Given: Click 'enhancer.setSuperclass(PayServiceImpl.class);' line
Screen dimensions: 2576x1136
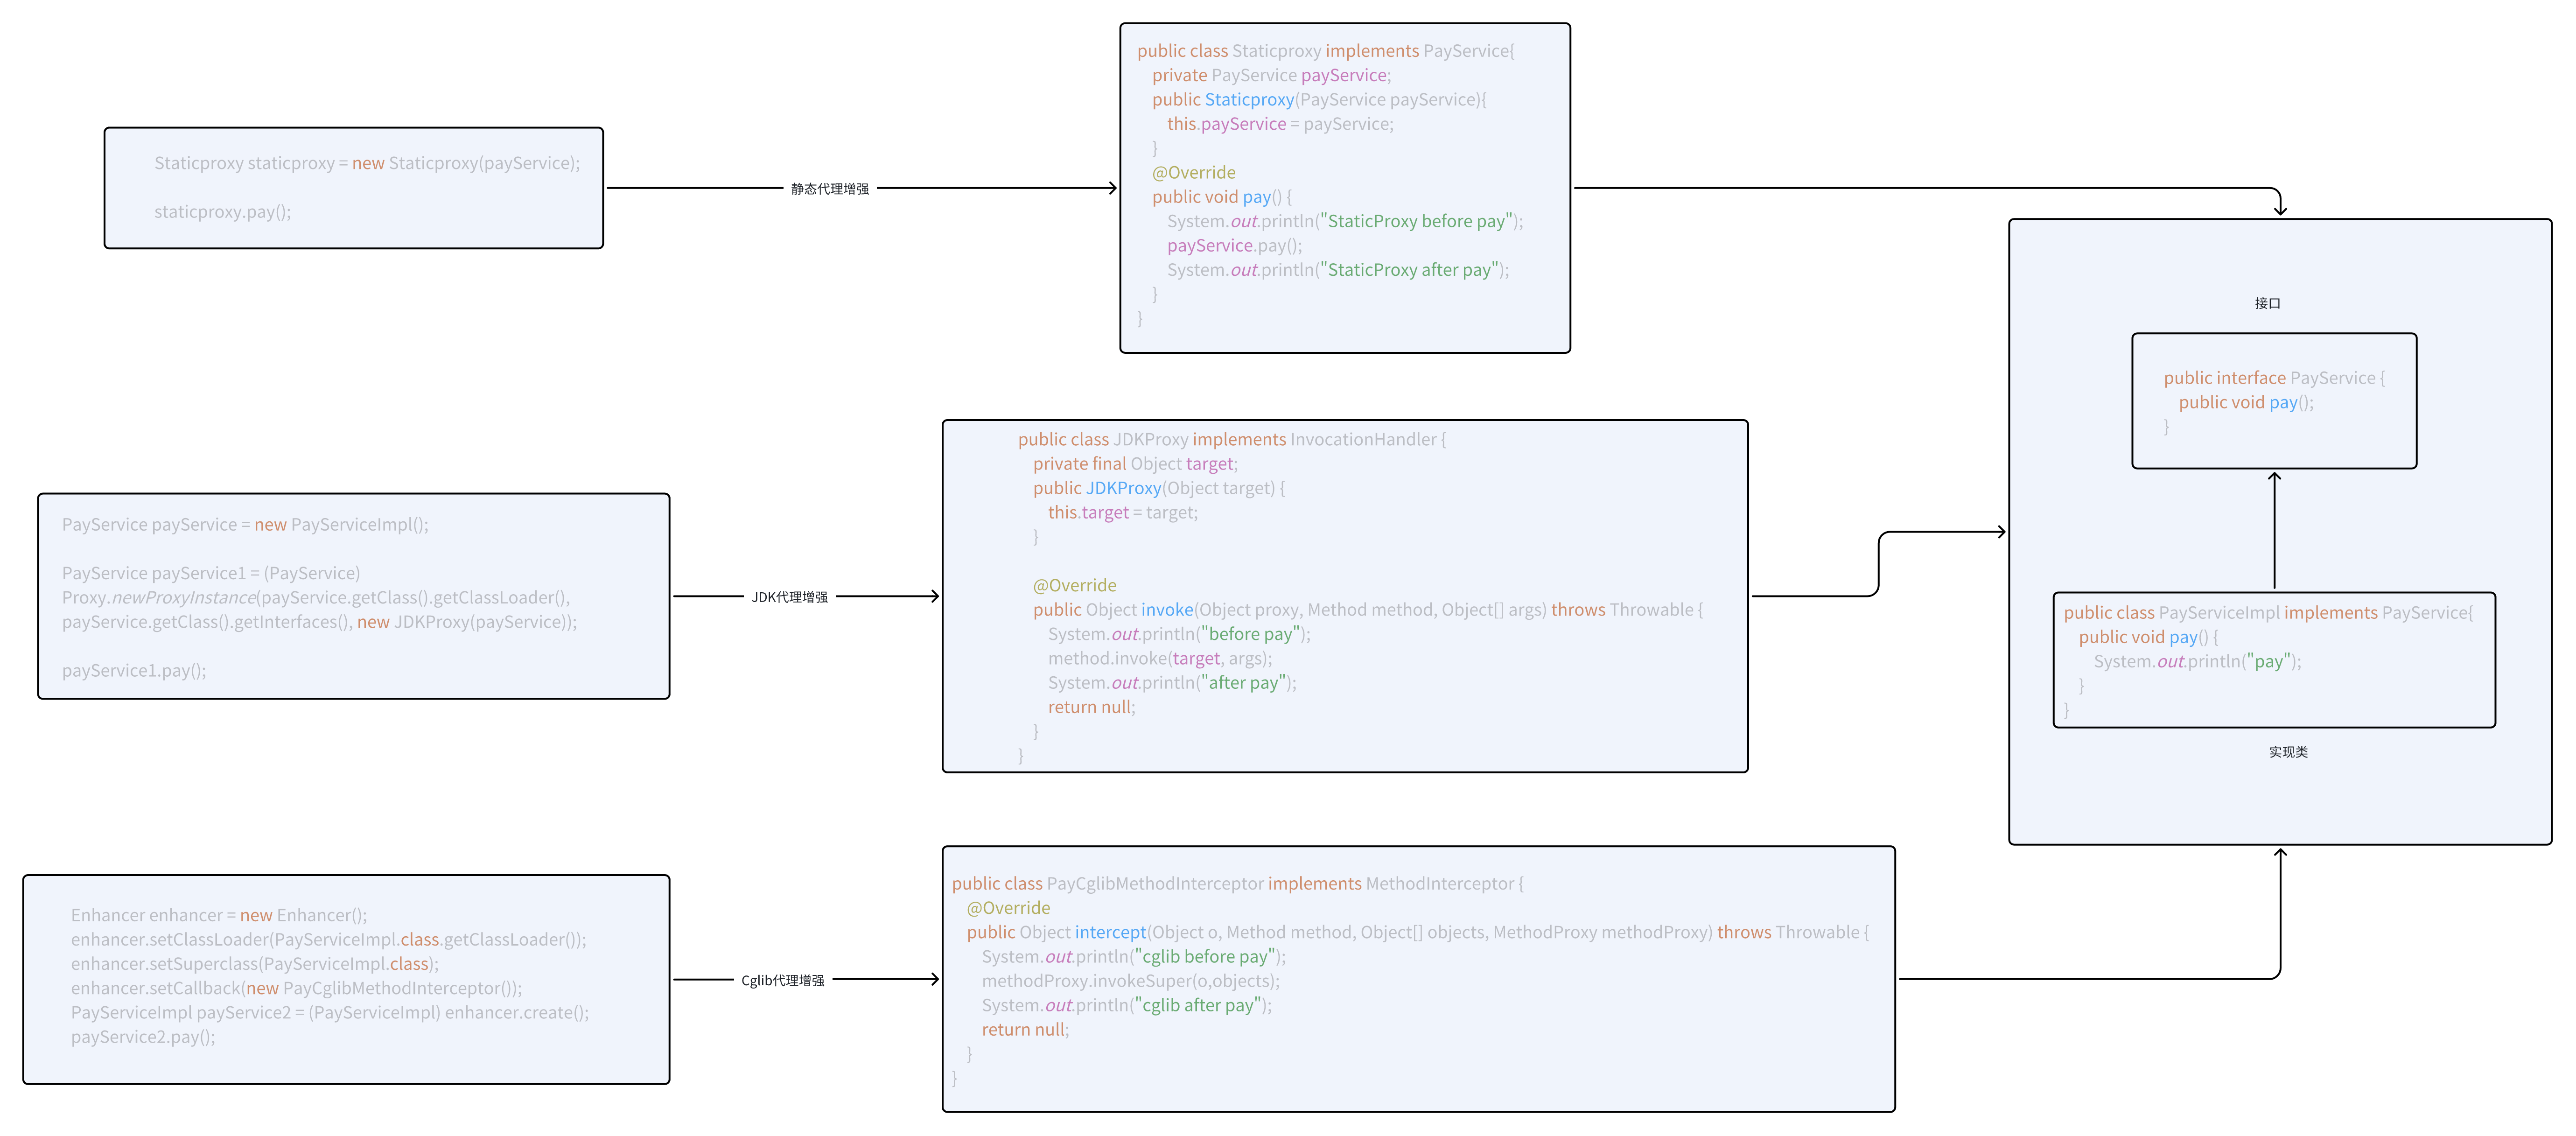Looking at the screenshot, I should tap(255, 964).
